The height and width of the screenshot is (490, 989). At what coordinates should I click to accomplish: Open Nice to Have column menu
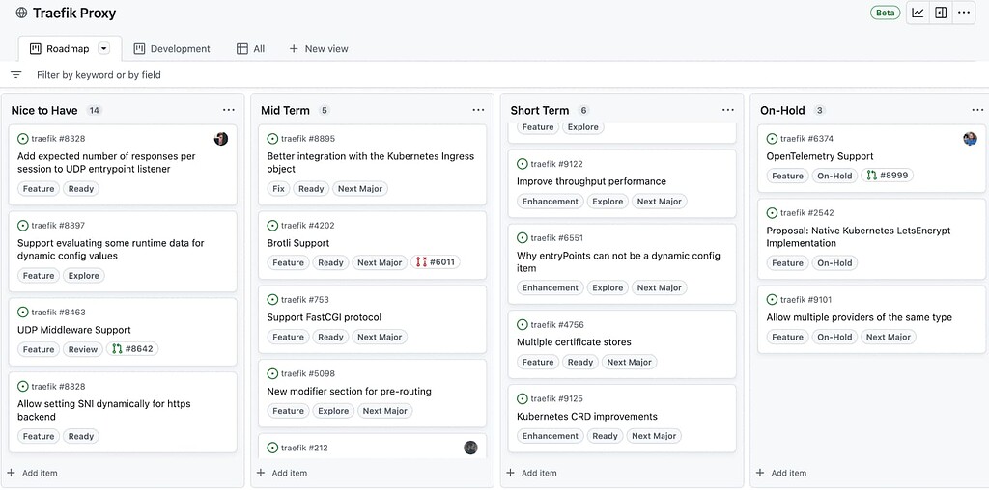click(229, 111)
